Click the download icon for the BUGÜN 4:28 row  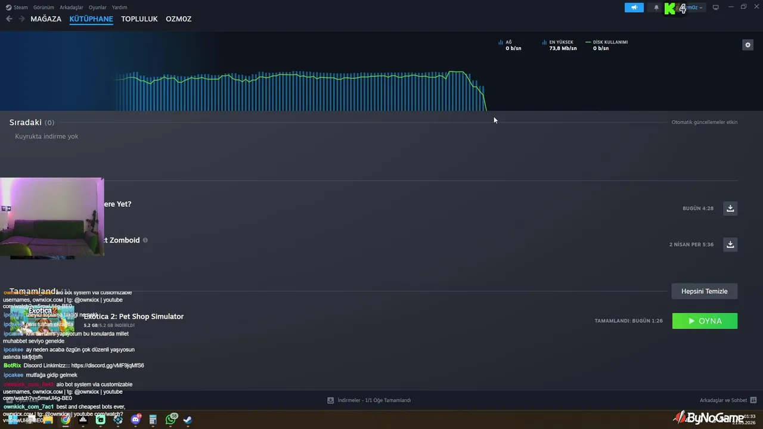tap(730, 209)
